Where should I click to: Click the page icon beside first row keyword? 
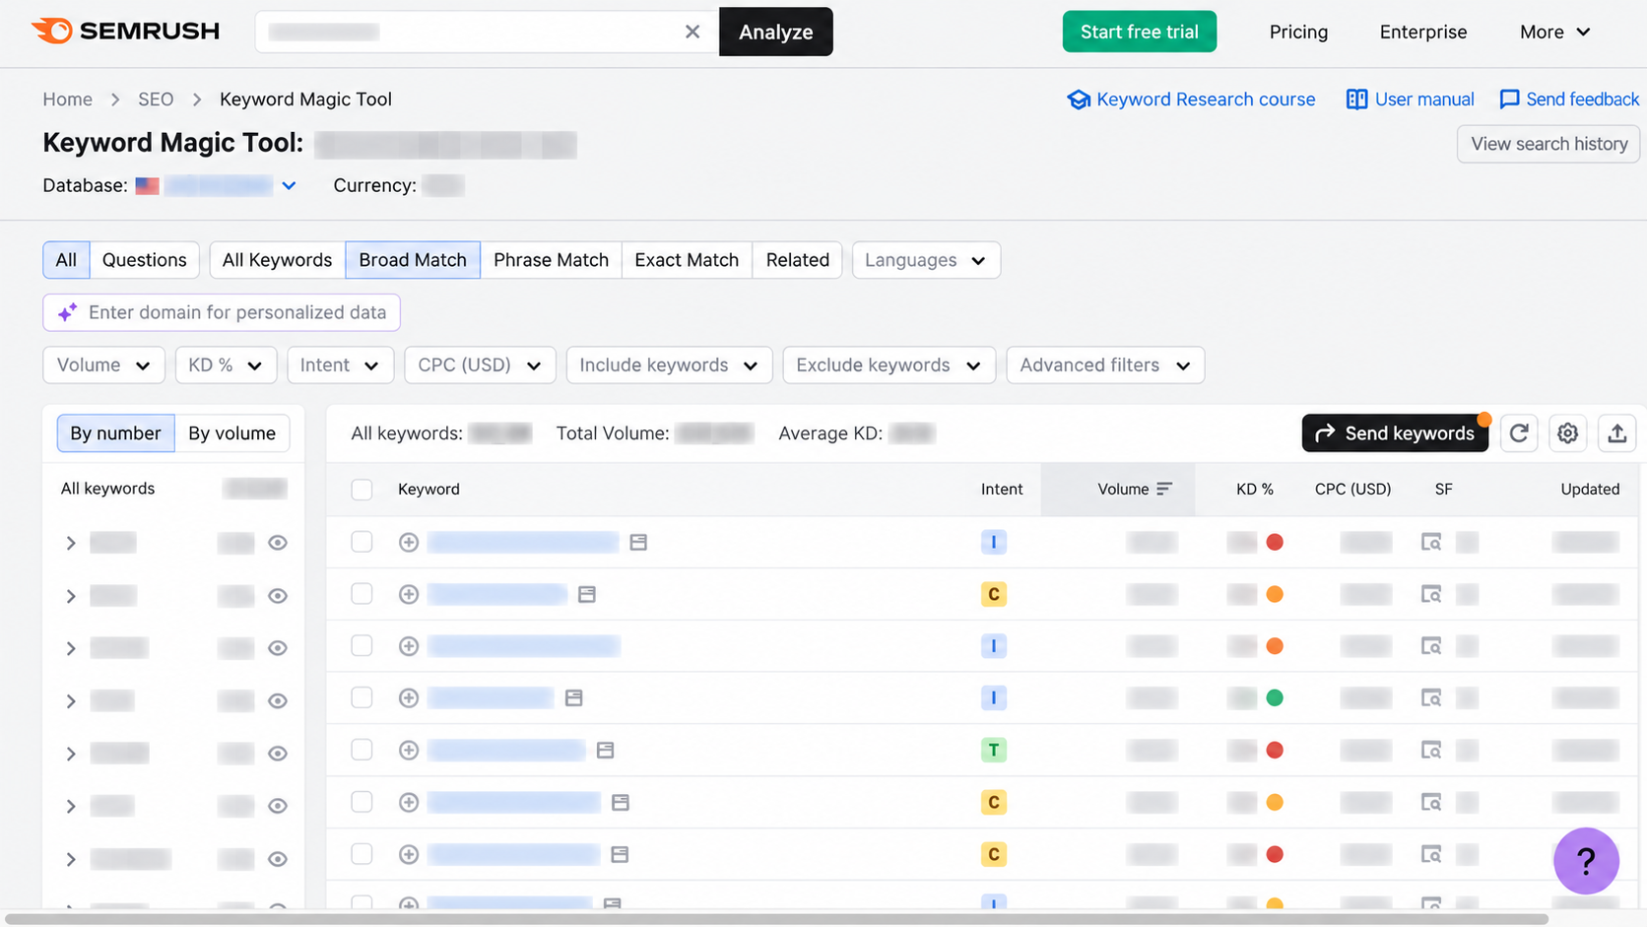(638, 542)
